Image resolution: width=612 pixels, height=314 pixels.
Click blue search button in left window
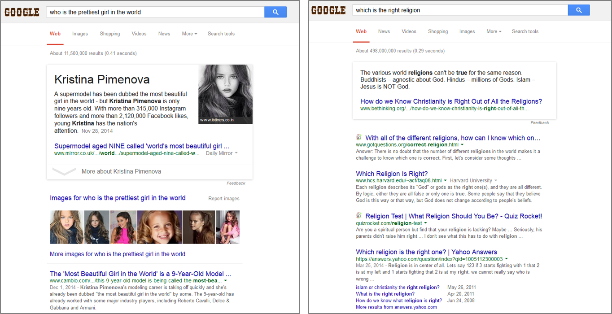(x=275, y=12)
